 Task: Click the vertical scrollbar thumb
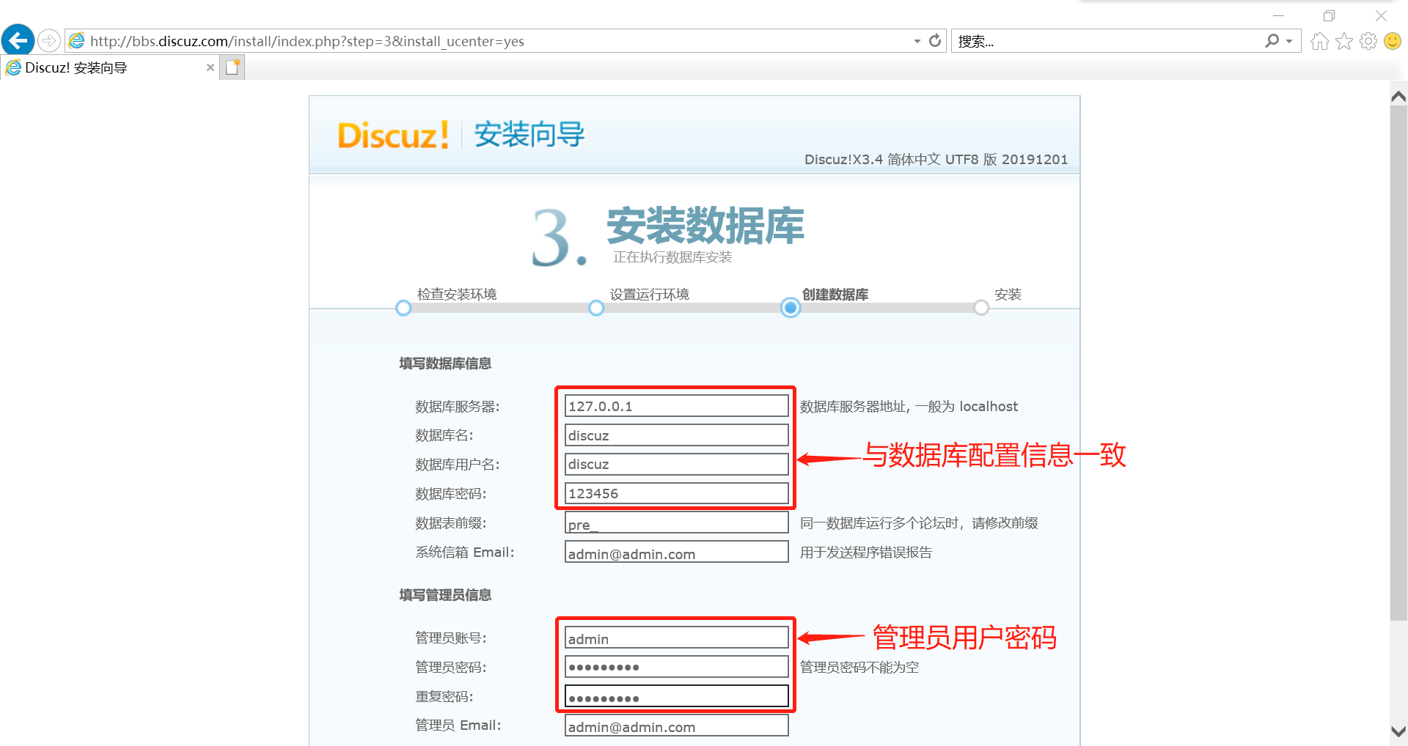pyautogui.click(x=1398, y=363)
